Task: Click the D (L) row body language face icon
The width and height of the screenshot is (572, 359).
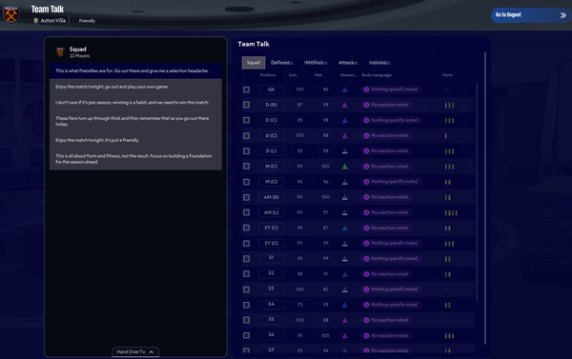Action: pyautogui.click(x=367, y=150)
